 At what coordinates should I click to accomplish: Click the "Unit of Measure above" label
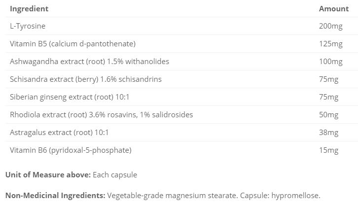click(47, 174)
